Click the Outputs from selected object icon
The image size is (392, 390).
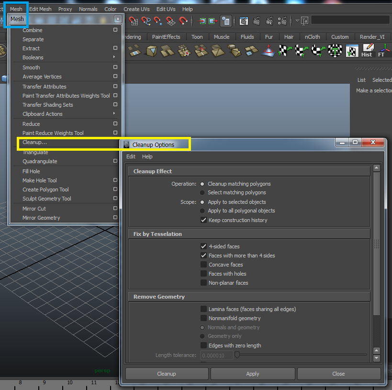pos(213,21)
